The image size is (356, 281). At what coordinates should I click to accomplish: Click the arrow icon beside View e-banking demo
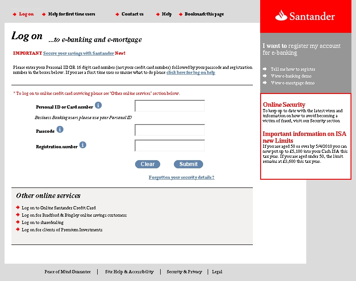tap(265, 76)
